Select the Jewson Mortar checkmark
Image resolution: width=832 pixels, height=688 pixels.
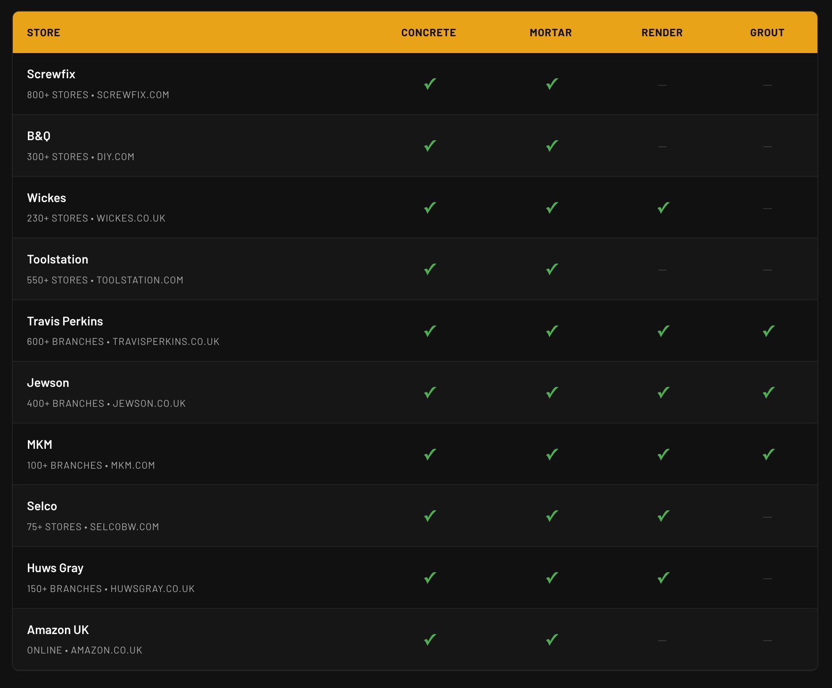point(552,393)
